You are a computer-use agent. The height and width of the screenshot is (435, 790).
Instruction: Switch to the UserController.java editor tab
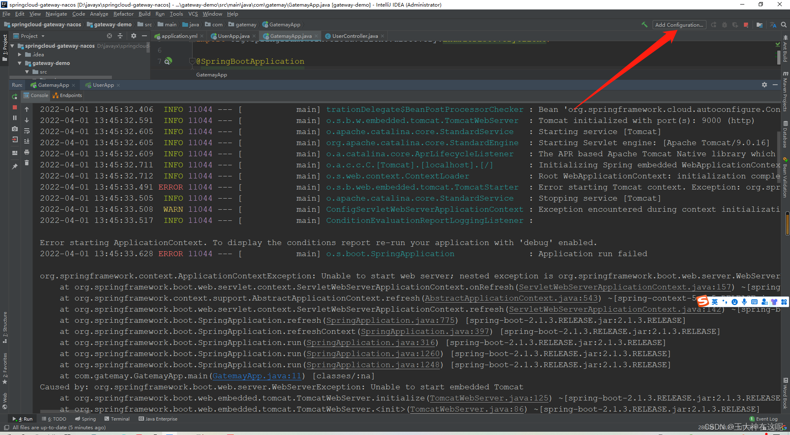pyautogui.click(x=355, y=36)
